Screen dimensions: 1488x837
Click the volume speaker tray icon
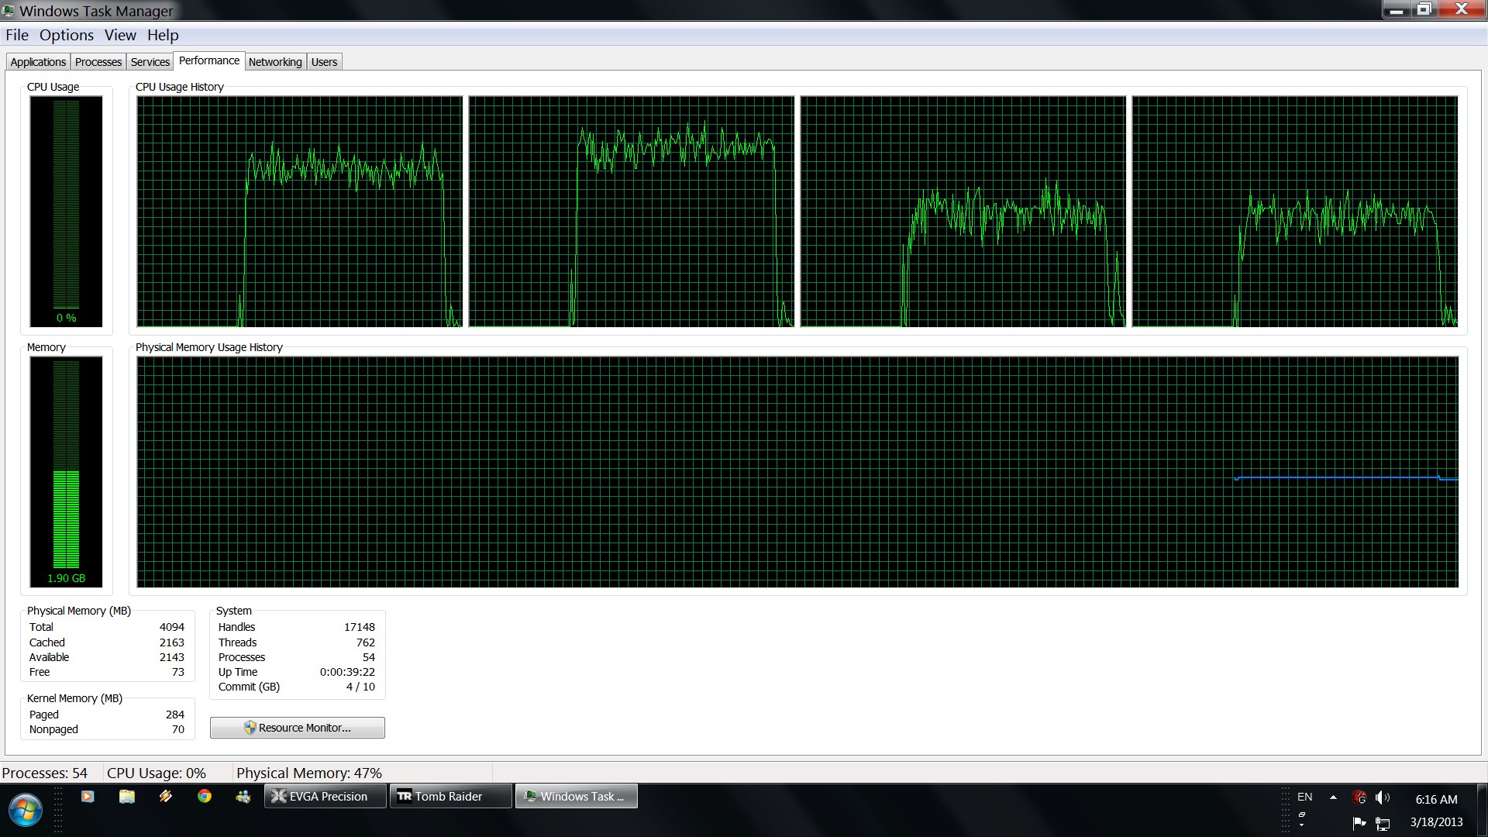[x=1382, y=797]
